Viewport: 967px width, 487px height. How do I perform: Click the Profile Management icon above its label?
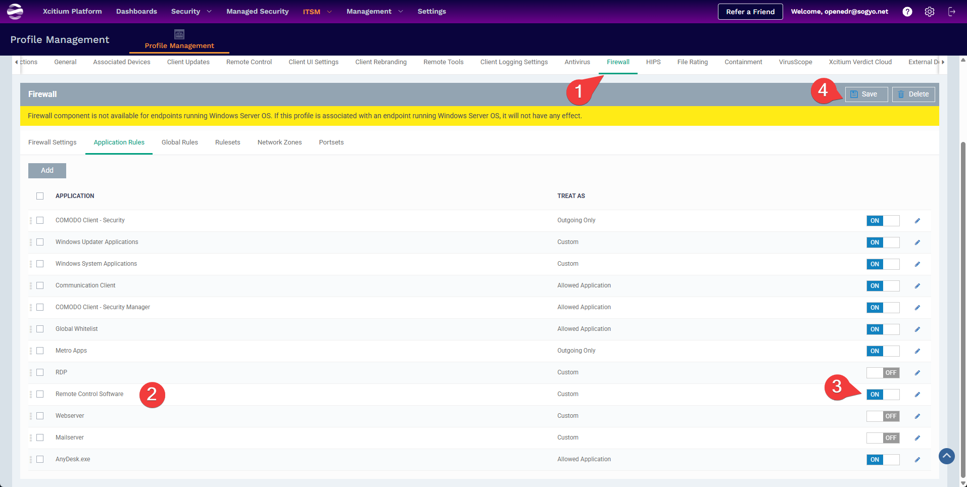(179, 34)
